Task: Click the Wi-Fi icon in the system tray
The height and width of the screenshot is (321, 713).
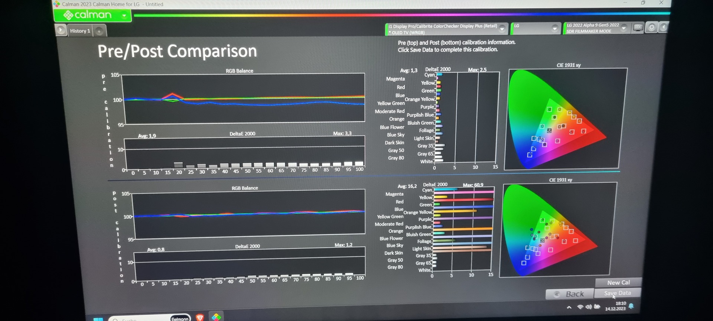Action: 580,307
